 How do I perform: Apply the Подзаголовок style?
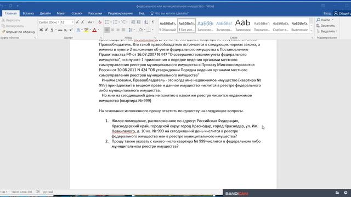coord(262,26)
